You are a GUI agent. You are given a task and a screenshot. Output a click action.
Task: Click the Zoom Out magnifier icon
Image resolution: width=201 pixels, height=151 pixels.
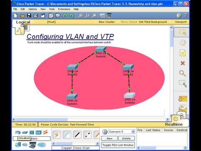(x=94, y=16)
